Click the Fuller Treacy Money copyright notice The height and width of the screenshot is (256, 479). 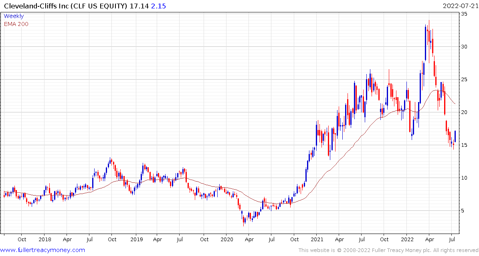[388, 250]
